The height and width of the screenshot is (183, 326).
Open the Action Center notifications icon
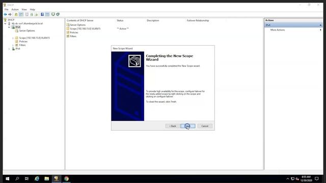pyautogui.click(x=317, y=178)
